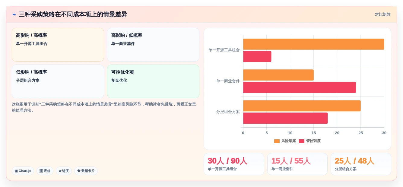Click x-axis tick value 15
The width and height of the screenshot is (403, 187).
[314, 133]
